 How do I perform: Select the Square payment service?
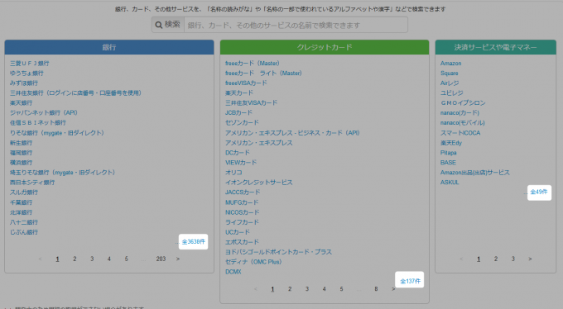450,74
